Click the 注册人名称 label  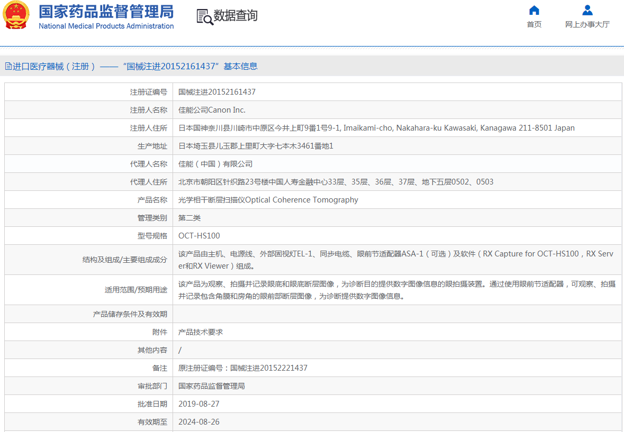[148, 109]
